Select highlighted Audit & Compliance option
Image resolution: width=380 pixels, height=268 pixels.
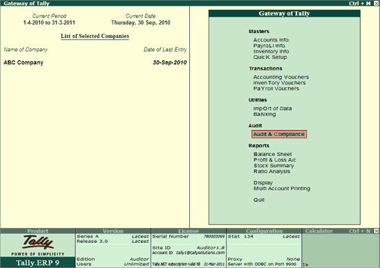[x=279, y=134]
